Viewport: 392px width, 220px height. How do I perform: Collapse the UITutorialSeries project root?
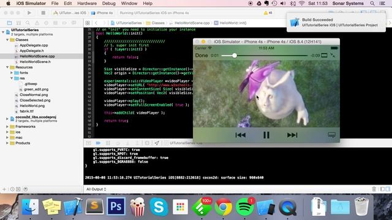3,32
